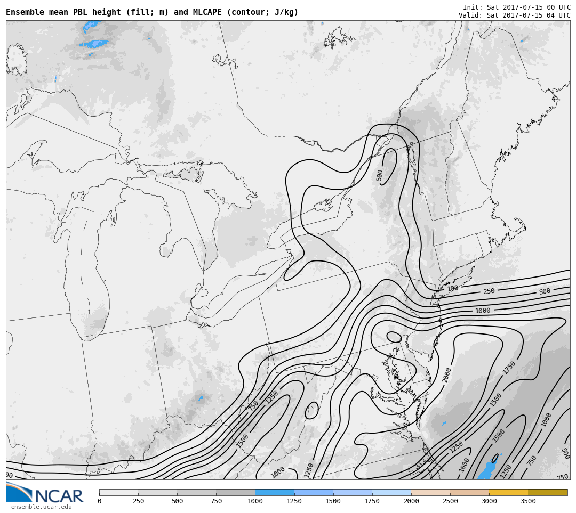
Task: Pick the 2500–3000 tan colorbar segment
Action: click(x=469, y=492)
